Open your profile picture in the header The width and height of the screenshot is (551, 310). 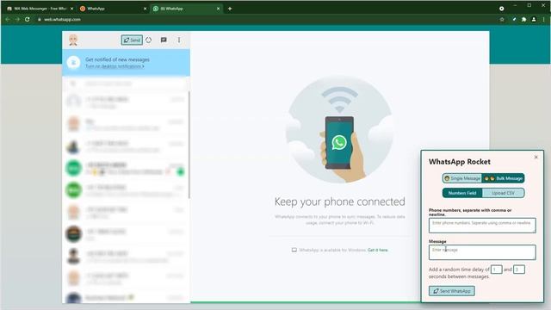[x=73, y=40]
